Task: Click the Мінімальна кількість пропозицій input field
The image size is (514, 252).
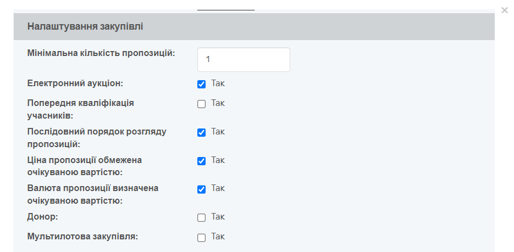Action: (x=244, y=59)
